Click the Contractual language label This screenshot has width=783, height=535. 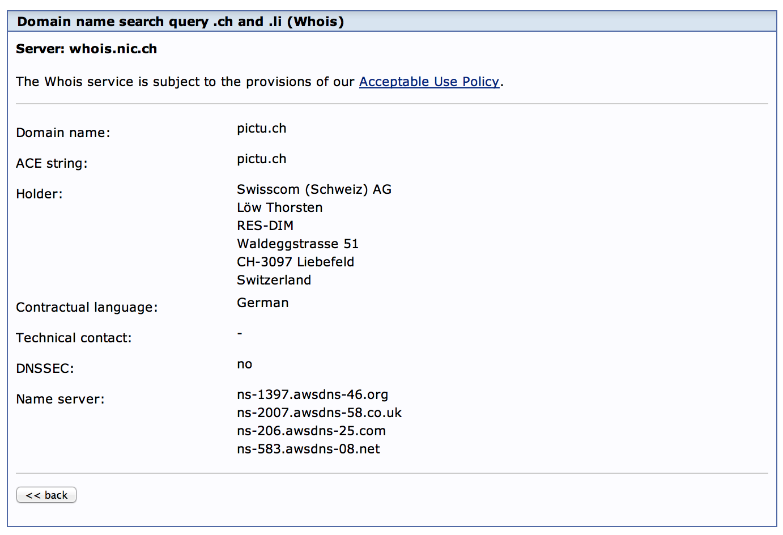pyautogui.click(x=87, y=307)
